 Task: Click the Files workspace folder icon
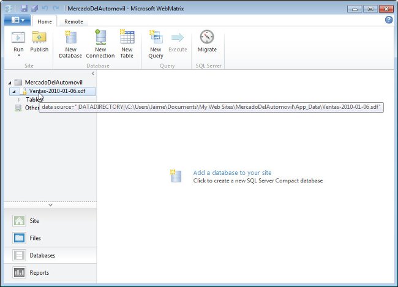point(19,238)
